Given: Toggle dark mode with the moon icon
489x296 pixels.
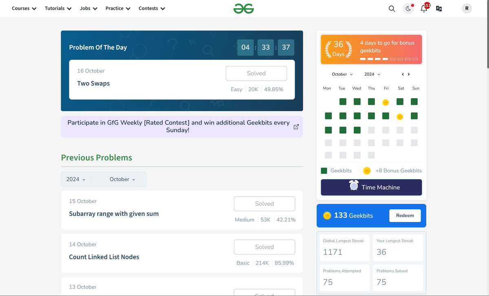Looking at the screenshot, I should click(x=408, y=8).
